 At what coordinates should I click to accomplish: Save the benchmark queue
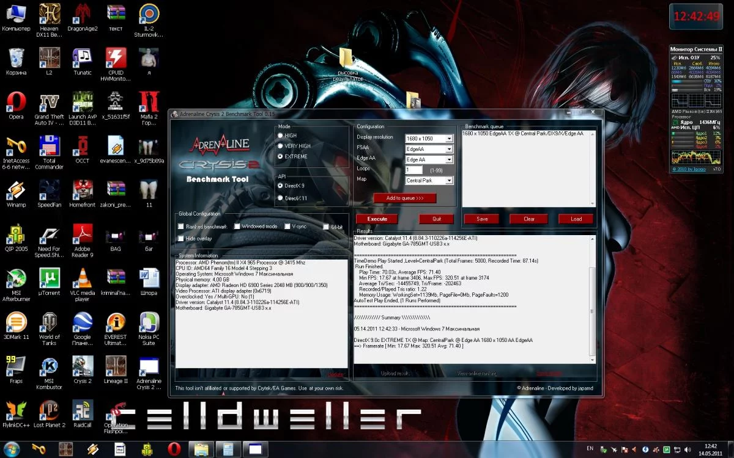pyautogui.click(x=481, y=219)
